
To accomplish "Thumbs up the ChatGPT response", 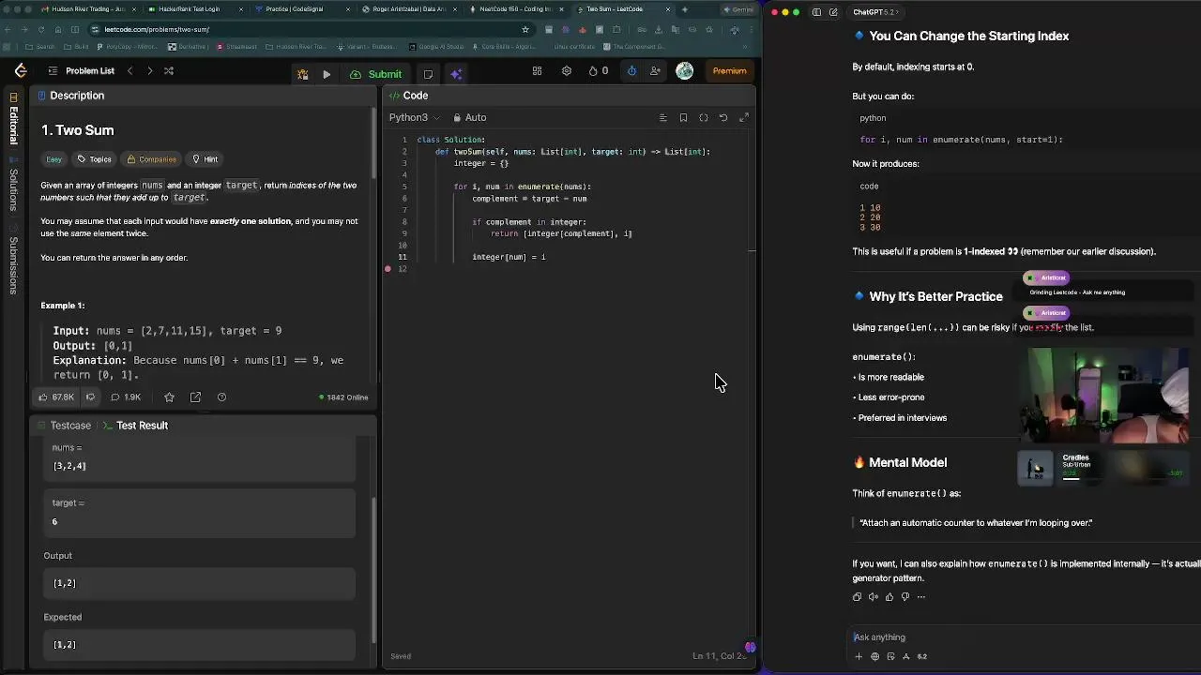I will click(889, 597).
